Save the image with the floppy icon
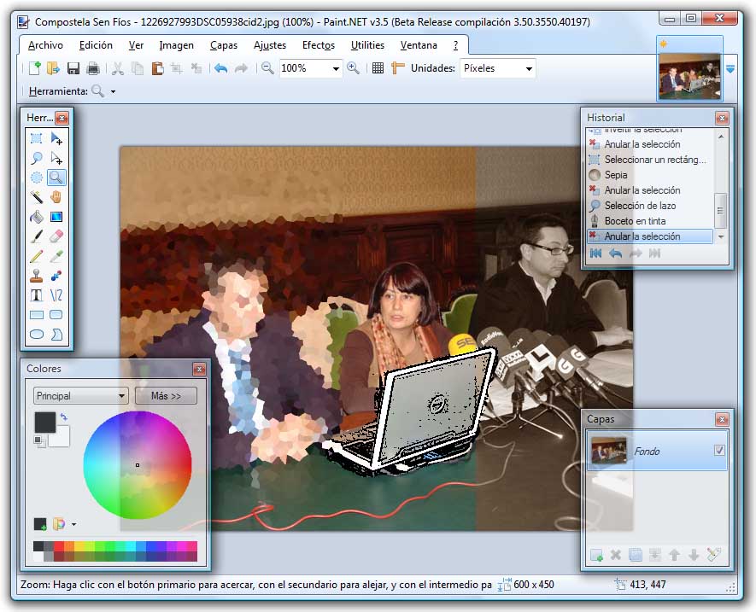 (x=73, y=68)
